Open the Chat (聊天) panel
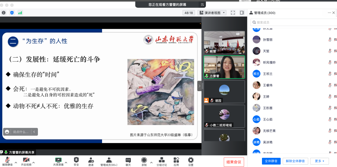Viewport: 337px width, 167px height. [x=128, y=160]
